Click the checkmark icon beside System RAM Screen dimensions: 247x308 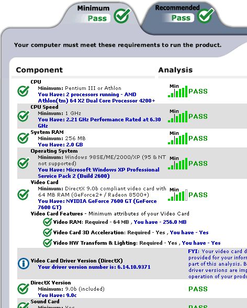click(23, 138)
